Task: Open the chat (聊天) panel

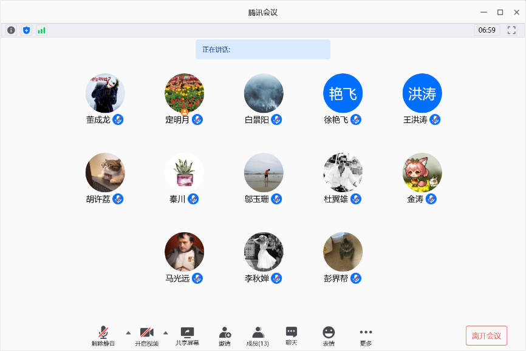Action: coord(292,336)
